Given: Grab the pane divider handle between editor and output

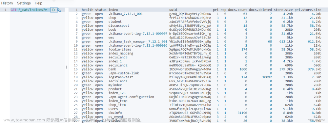Looking at the screenshot, I should [67, 67].
